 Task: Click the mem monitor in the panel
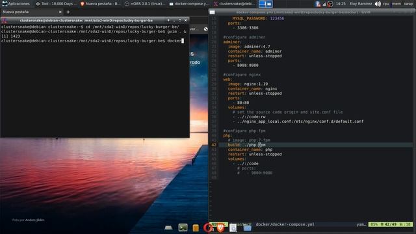(396, 4)
